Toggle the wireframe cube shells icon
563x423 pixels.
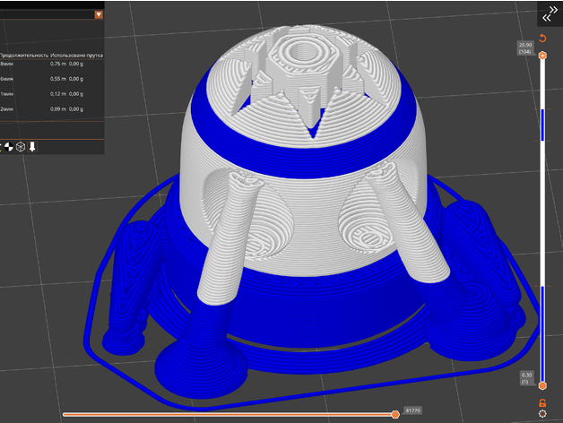click(x=20, y=146)
